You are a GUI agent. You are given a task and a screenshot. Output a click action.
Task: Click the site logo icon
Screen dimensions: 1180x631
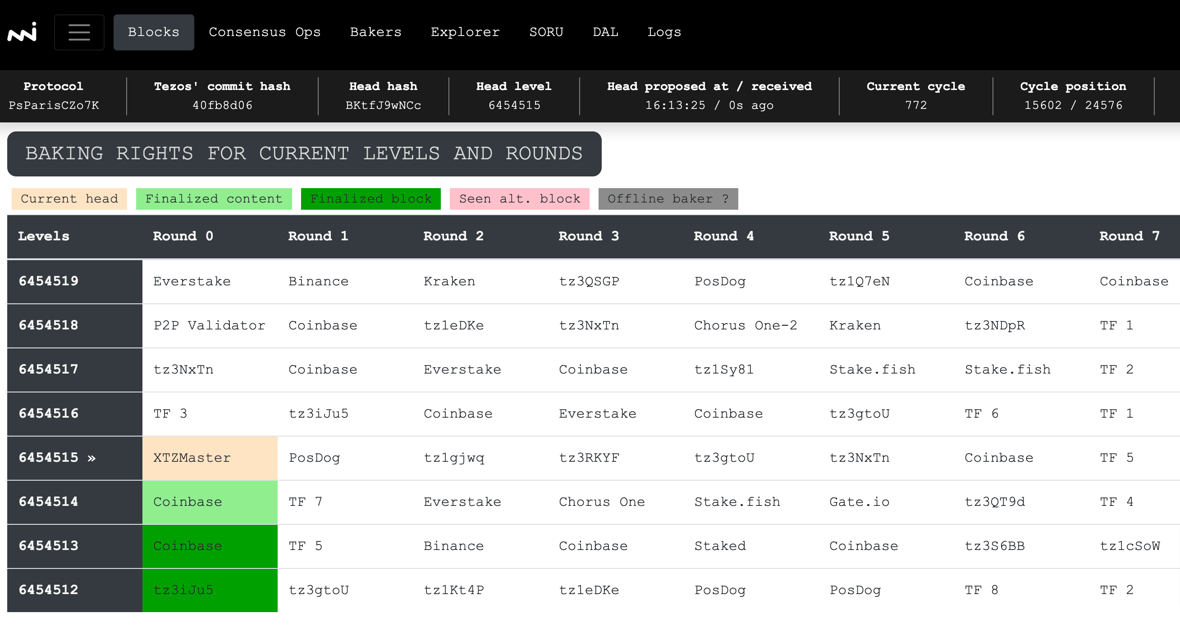(22, 32)
